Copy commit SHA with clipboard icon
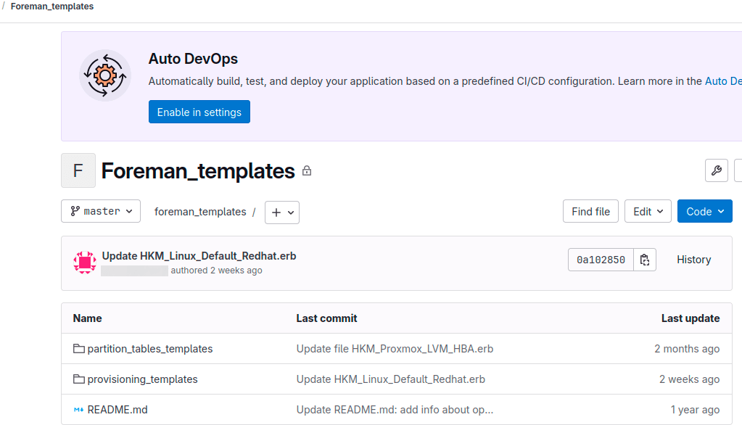The image size is (742, 425). (x=644, y=260)
